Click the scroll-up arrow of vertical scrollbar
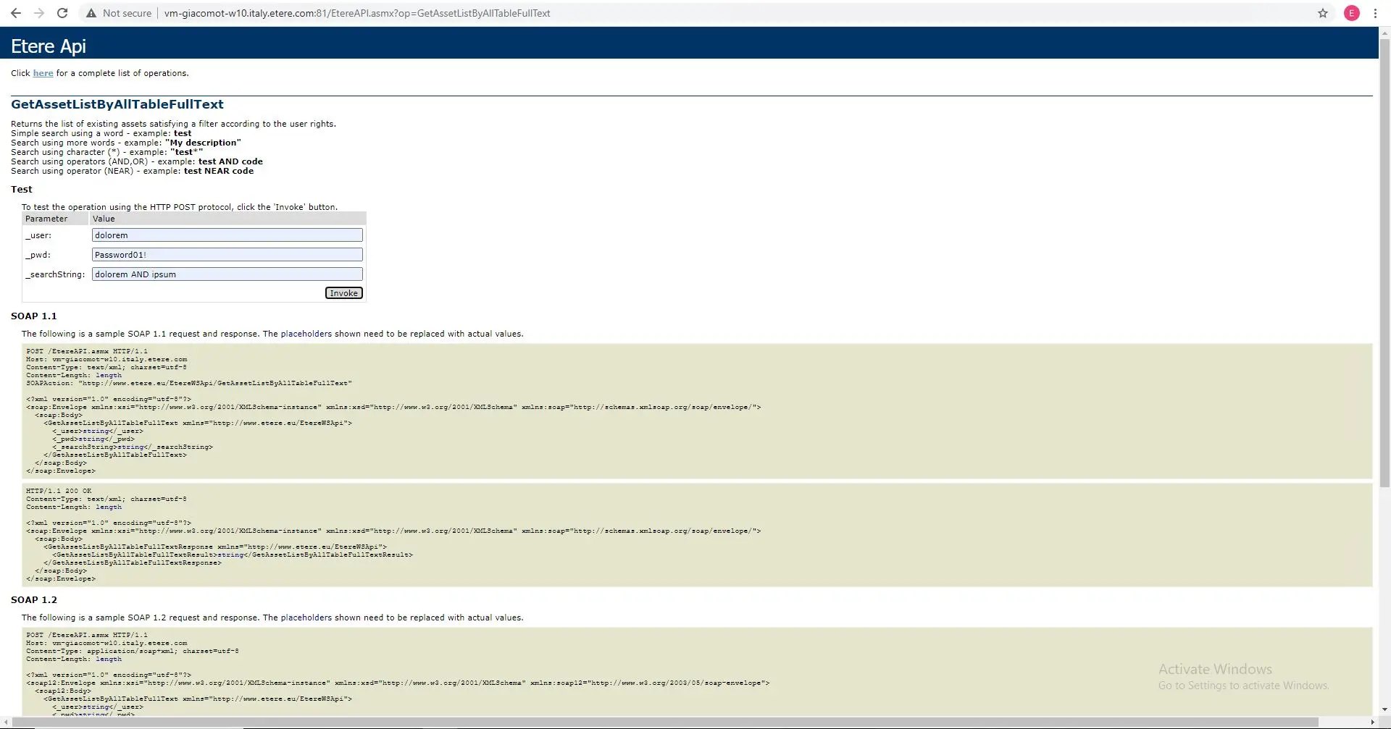The image size is (1391, 729). [1384, 33]
